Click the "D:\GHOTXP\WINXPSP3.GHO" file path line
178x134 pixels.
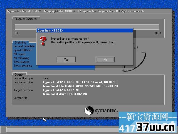pyautogui.click(x=80, y=86)
